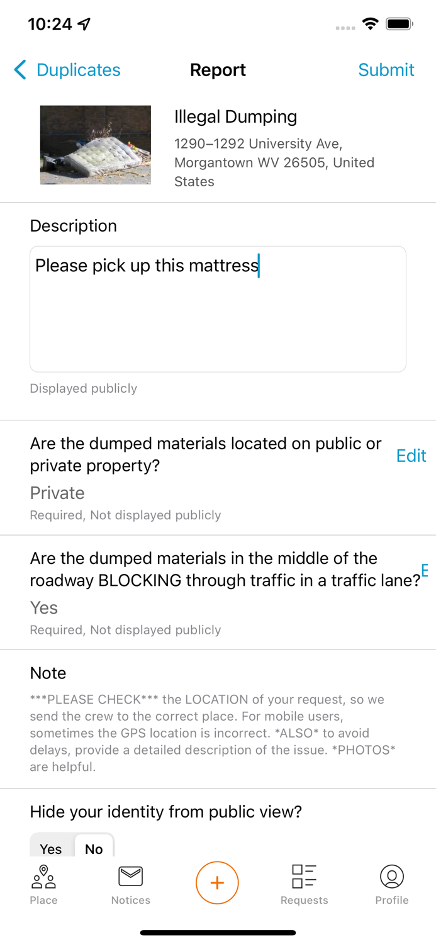Open the dumped mattress photo thumbnail

pos(96,145)
